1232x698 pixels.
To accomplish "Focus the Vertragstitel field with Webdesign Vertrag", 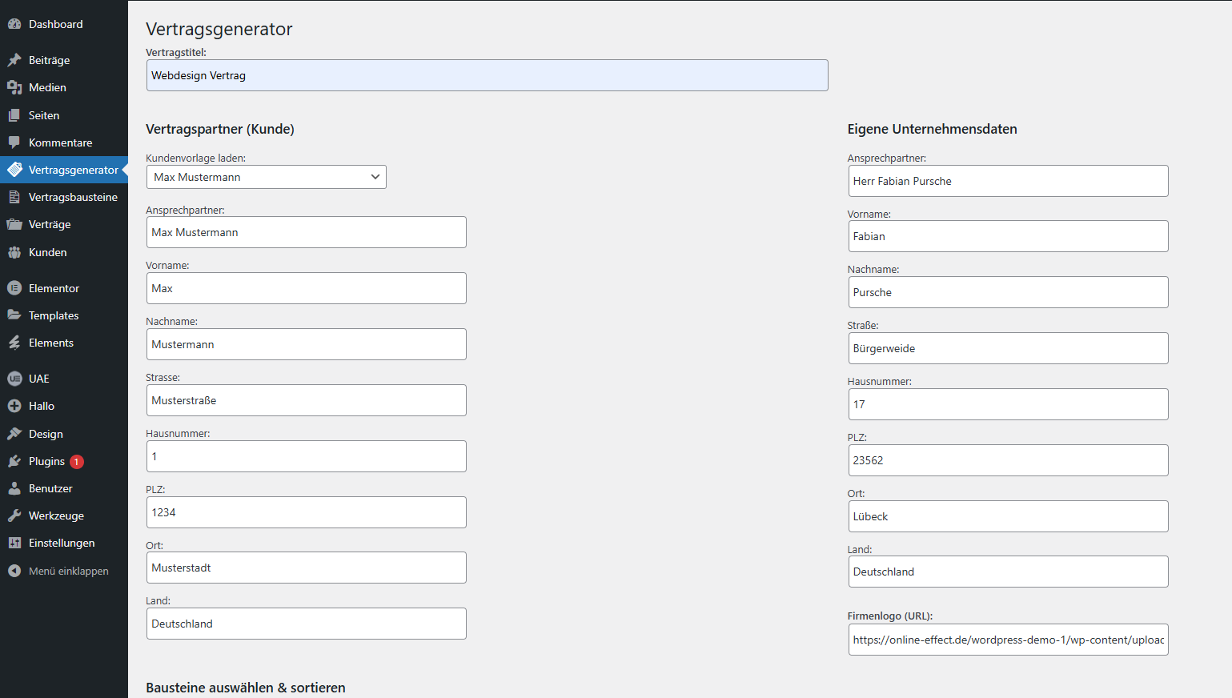I will pyautogui.click(x=487, y=75).
